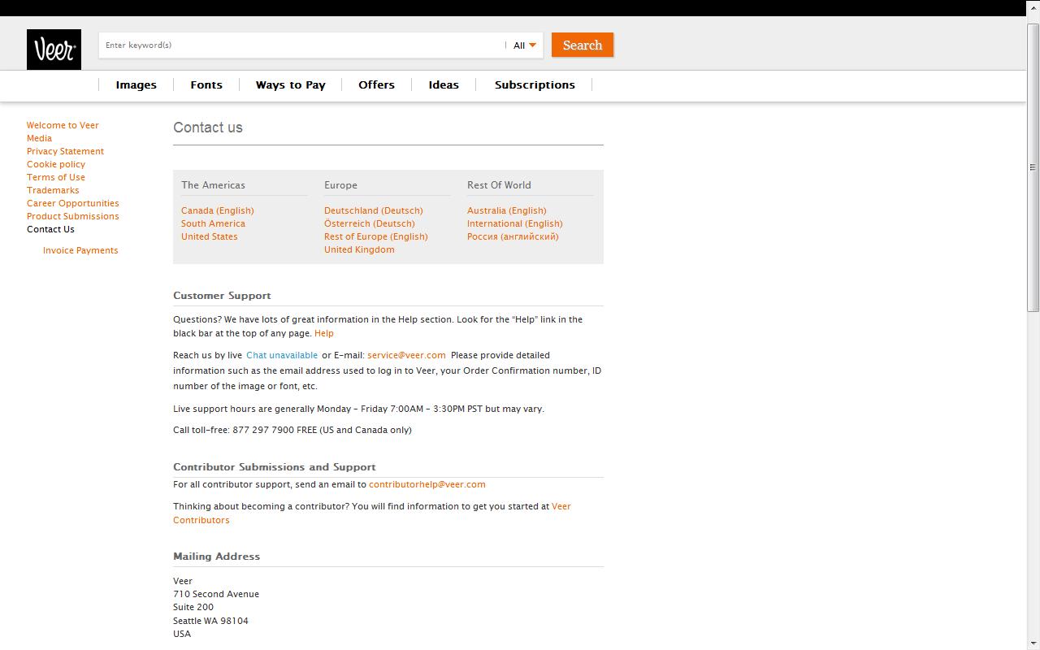The height and width of the screenshot is (650, 1040).
Task: Focus the keyword search field
Action: tap(301, 45)
